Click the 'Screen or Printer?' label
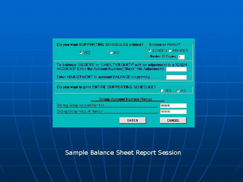 tap(165, 44)
